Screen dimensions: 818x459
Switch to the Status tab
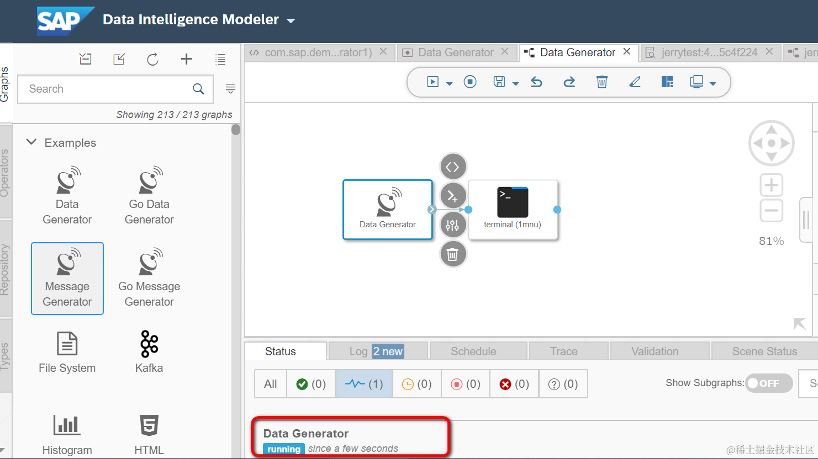[286, 351]
